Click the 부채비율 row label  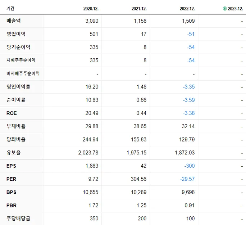pyautogui.click(x=16, y=126)
